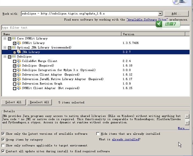Click the Core SVNKit Library category icon

point(14,38)
